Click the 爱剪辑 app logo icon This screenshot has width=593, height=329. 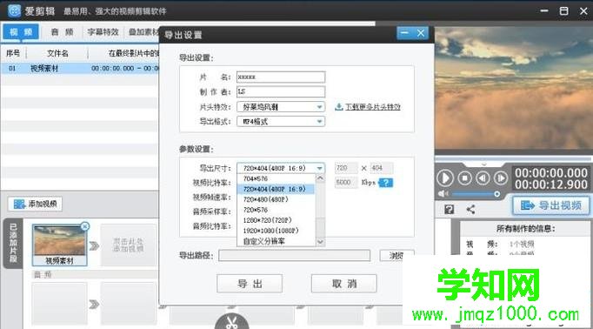point(15,10)
